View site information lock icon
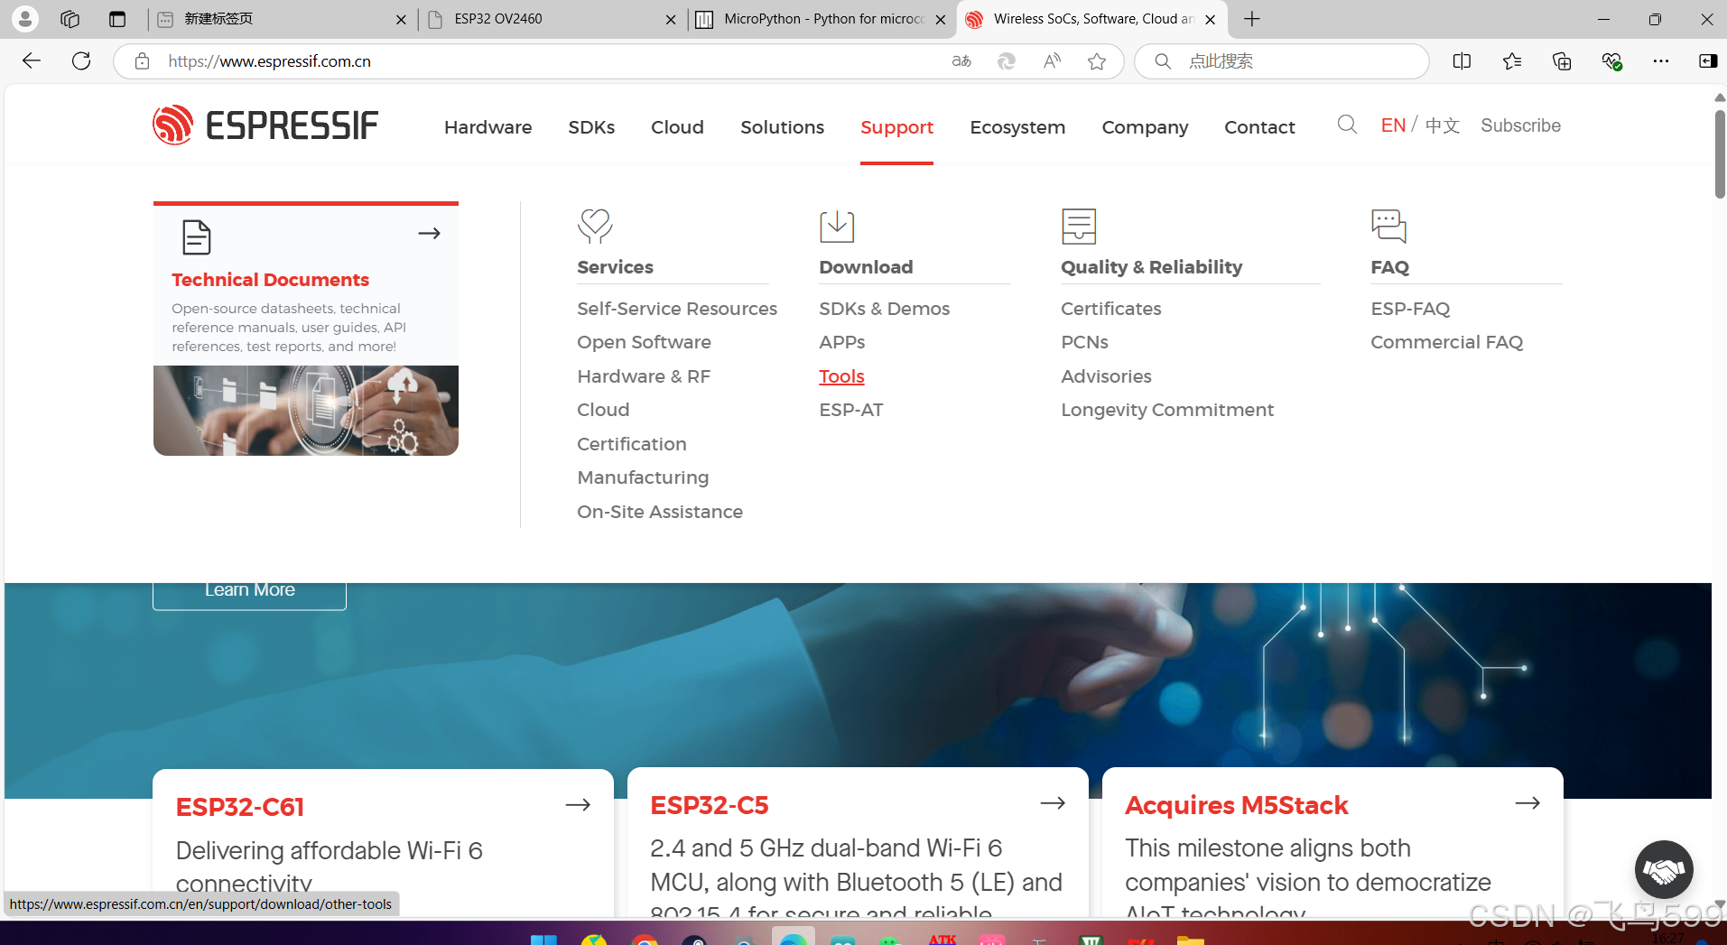Image resolution: width=1727 pixels, height=945 pixels. click(142, 61)
